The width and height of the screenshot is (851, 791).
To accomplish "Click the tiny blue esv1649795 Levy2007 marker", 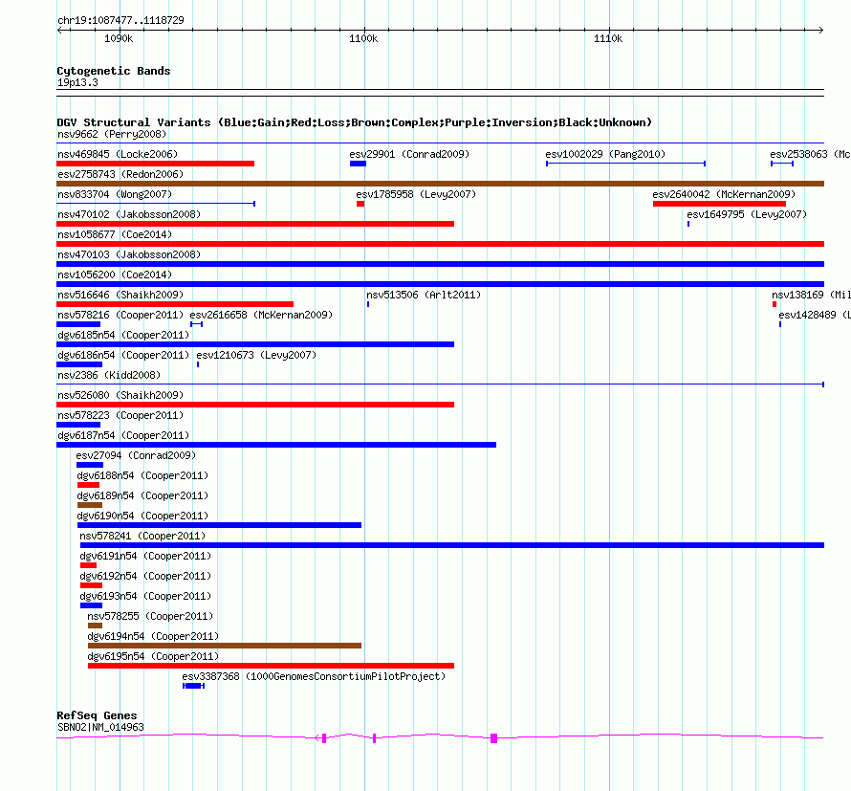I will [x=688, y=224].
